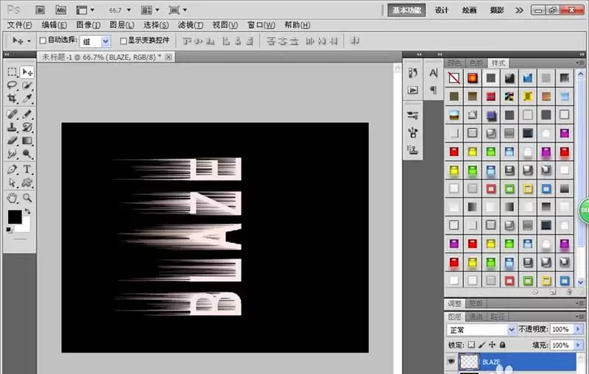Open the Clone Source panel icon
Viewport: 589px width, 374px height.
click(x=413, y=149)
